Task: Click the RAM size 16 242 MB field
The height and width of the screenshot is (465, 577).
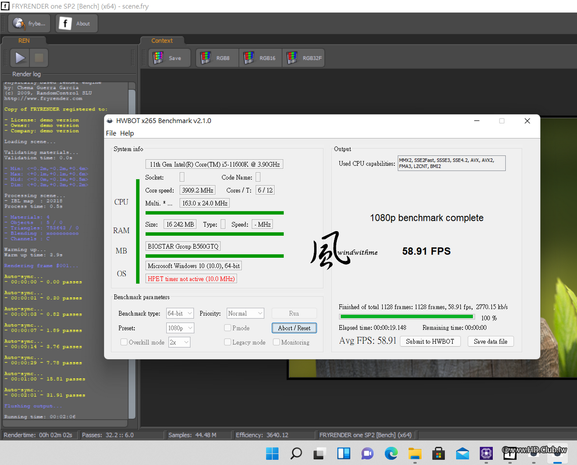Action: pyautogui.click(x=180, y=224)
